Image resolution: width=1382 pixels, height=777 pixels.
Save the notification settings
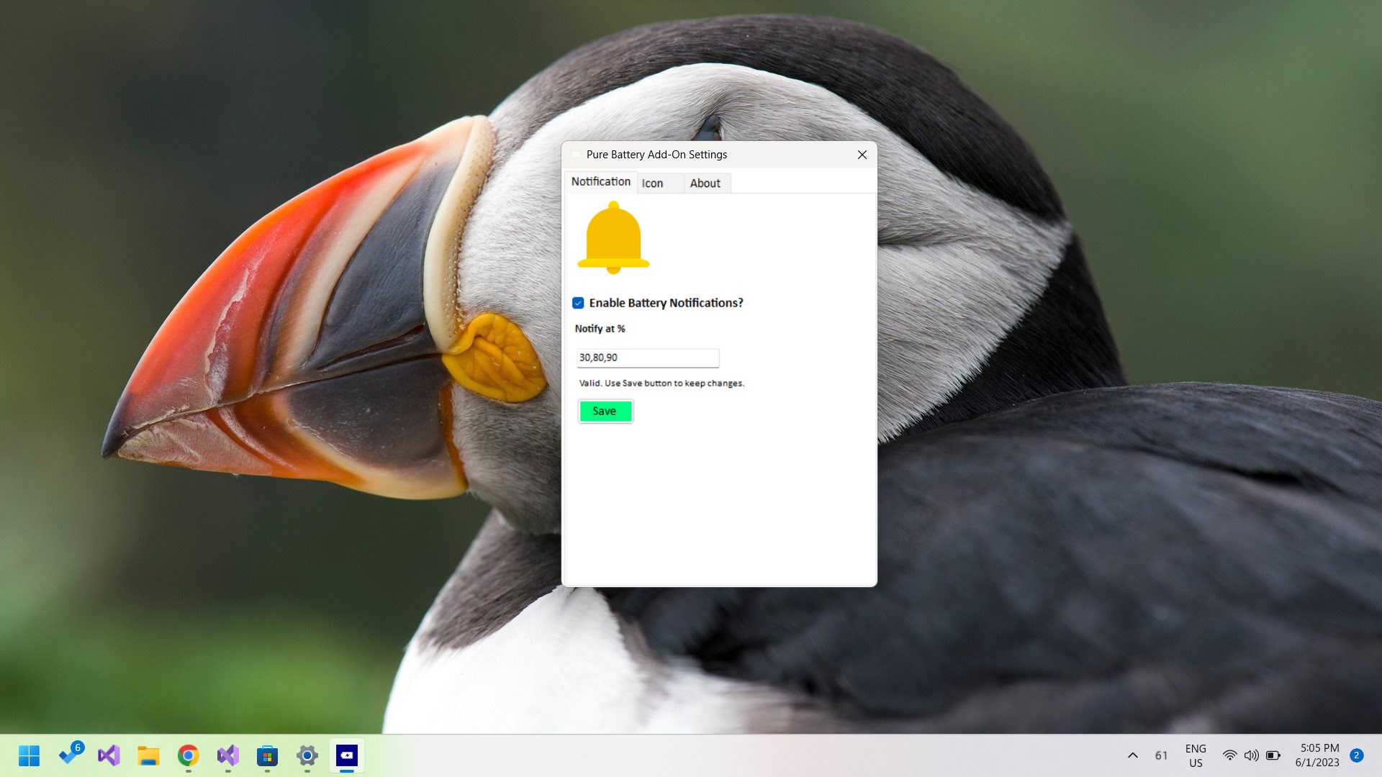(x=605, y=411)
